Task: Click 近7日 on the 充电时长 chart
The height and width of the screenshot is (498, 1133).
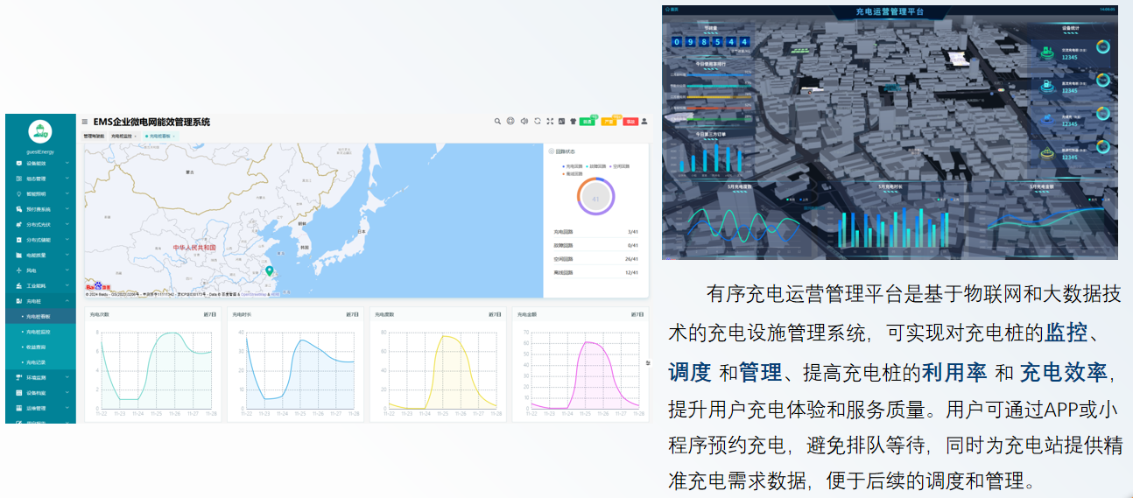Action: click(x=352, y=314)
